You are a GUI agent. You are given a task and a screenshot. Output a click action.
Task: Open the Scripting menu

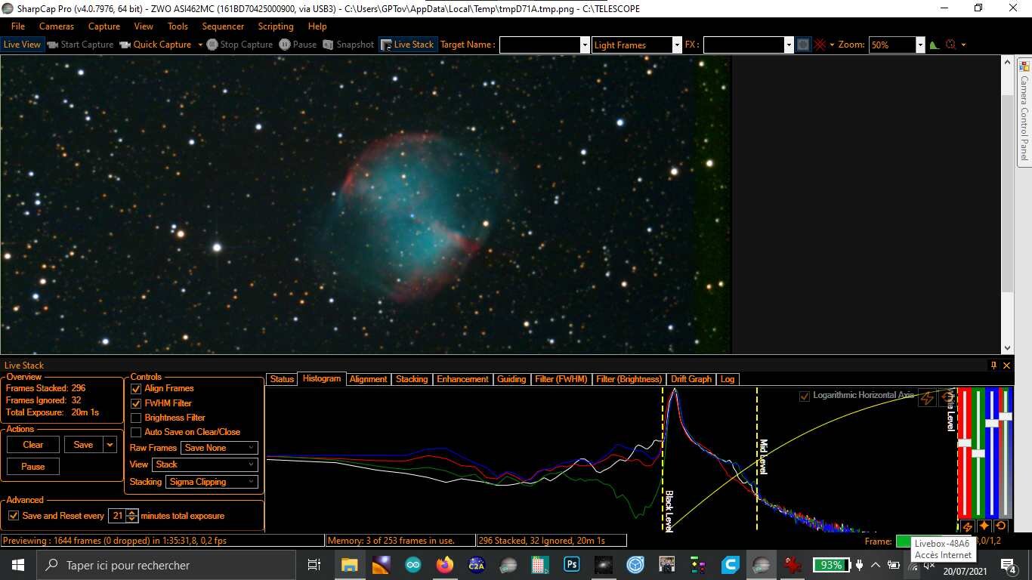tap(276, 26)
